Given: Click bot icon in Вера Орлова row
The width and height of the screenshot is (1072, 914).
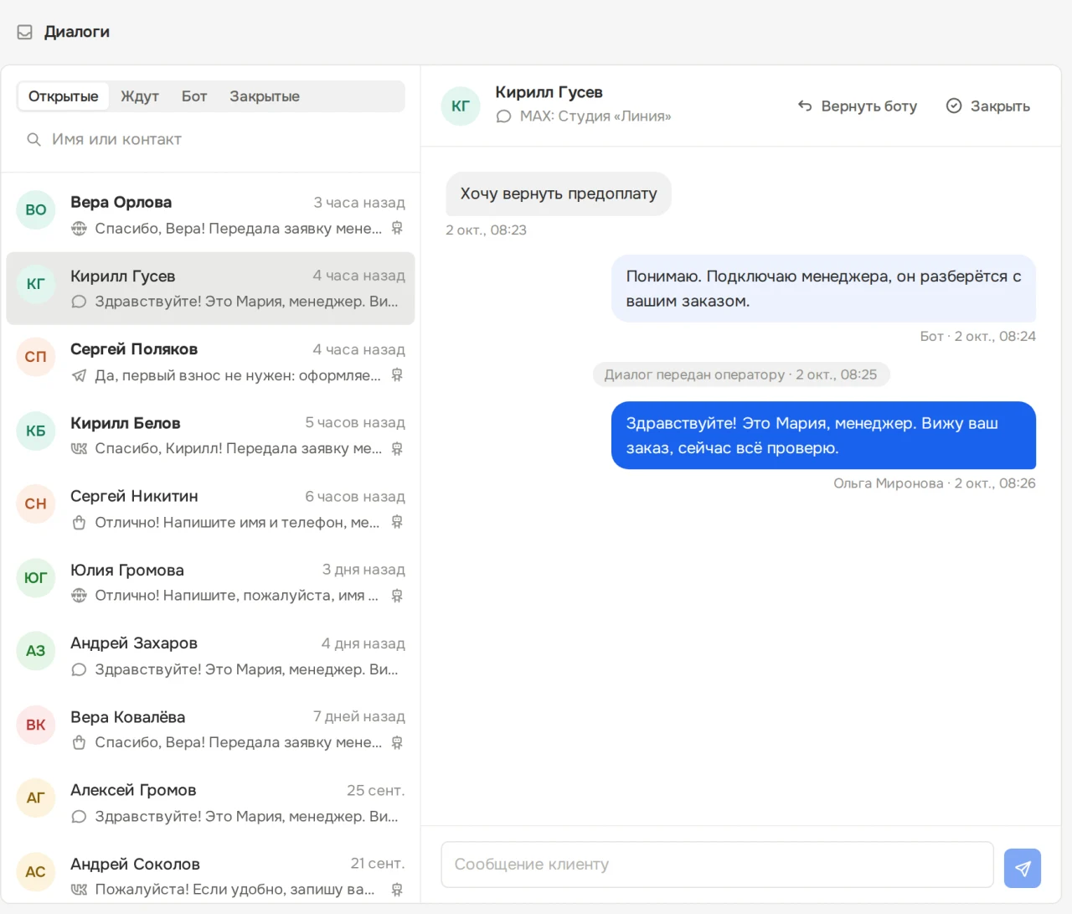Looking at the screenshot, I should tap(397, 228).
